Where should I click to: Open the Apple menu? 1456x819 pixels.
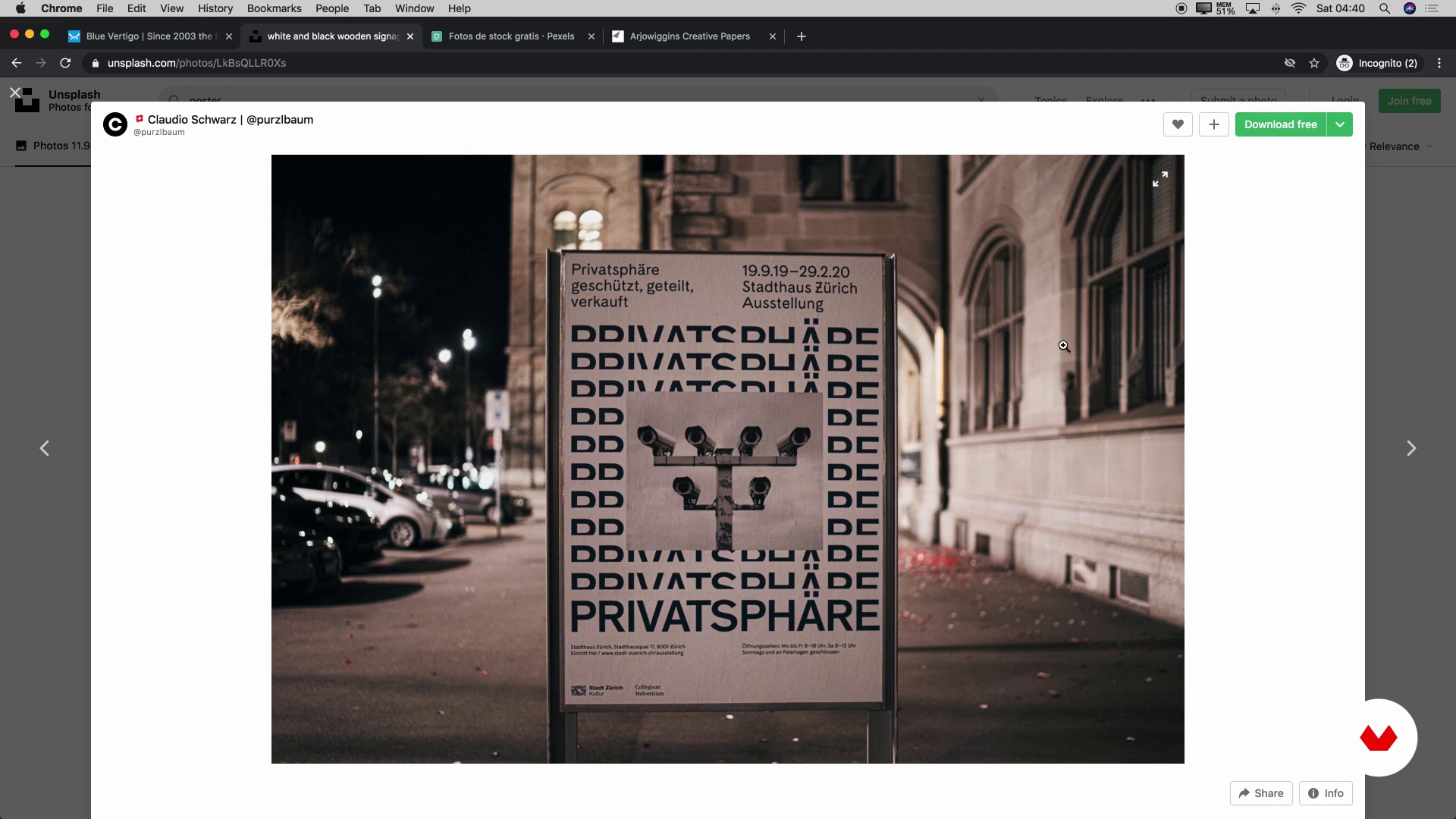[20, 8]
